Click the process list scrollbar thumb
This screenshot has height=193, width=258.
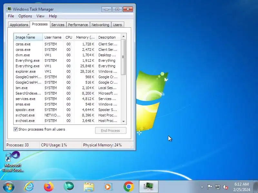(x=124, y=57)
